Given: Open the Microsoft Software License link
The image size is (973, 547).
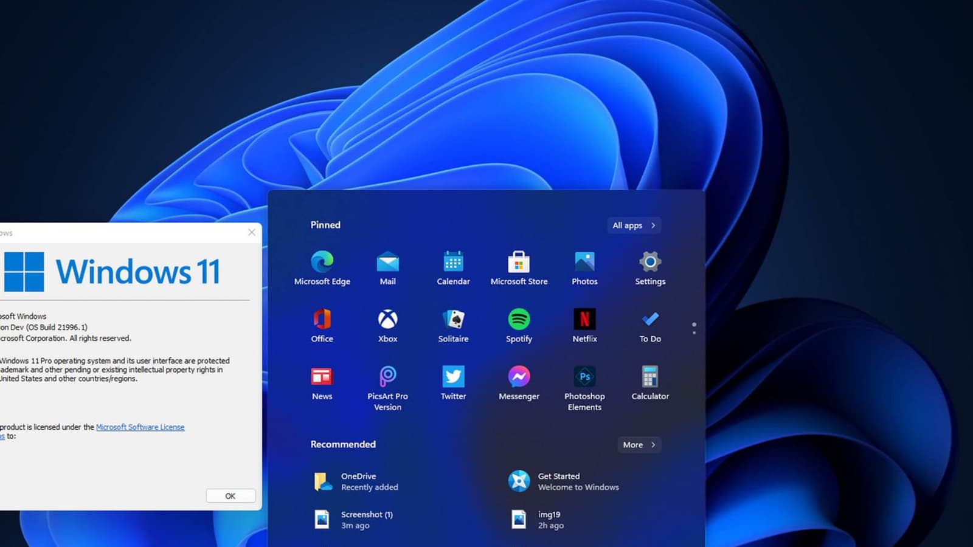Looking at the screenshot, I should 140,427.
